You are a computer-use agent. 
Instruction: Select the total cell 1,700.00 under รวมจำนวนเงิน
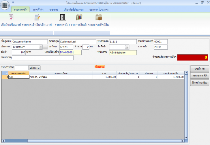pos(171,77)
